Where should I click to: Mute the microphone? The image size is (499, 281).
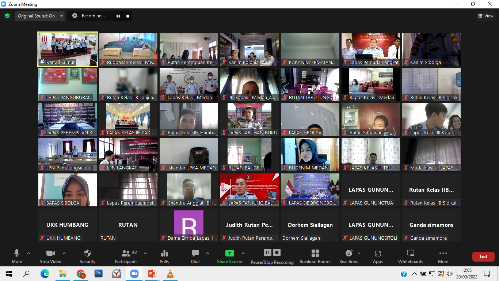[17, 256]
